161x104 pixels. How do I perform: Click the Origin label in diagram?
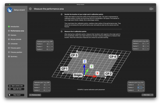(x=78, y=75)
